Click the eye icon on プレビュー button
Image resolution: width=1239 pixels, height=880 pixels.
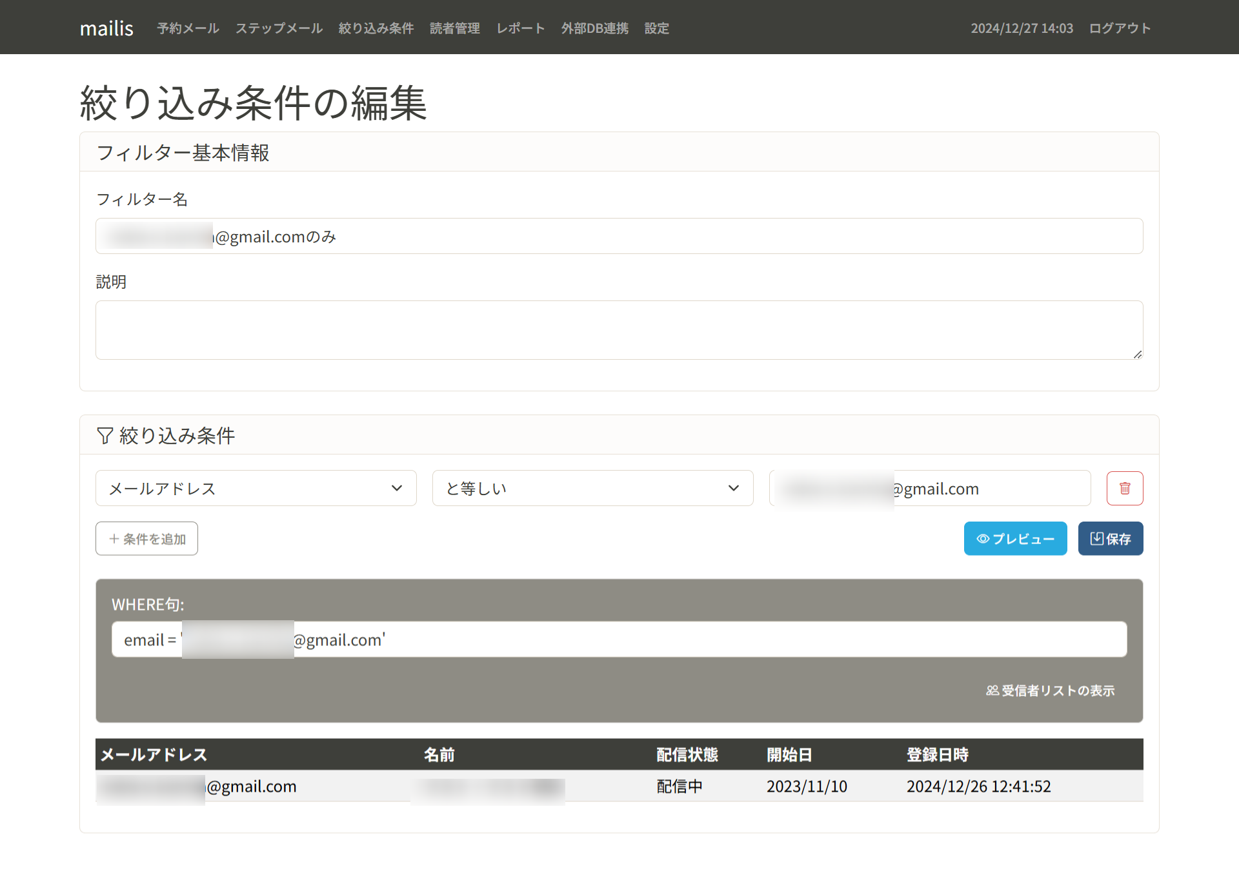[x=982, y=539]
